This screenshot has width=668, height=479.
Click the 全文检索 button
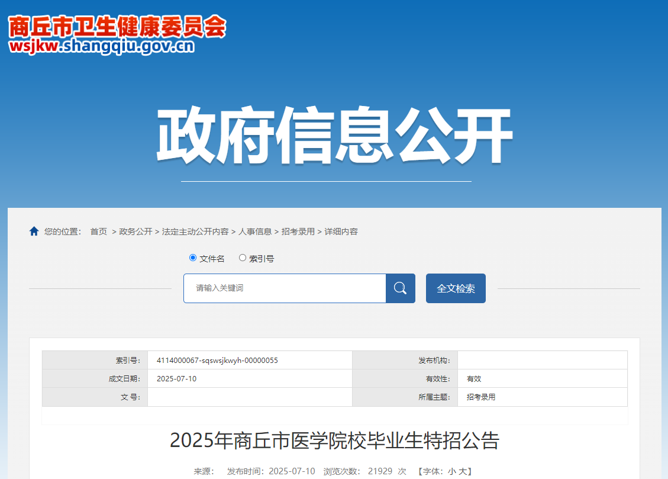456,288
